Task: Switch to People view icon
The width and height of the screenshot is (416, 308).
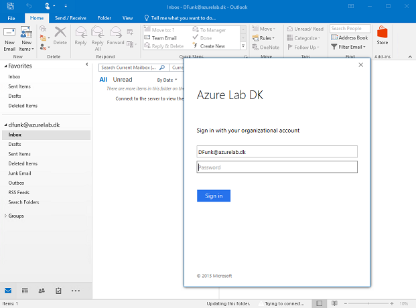Action: pyautogui.click(x=42, y=291)
